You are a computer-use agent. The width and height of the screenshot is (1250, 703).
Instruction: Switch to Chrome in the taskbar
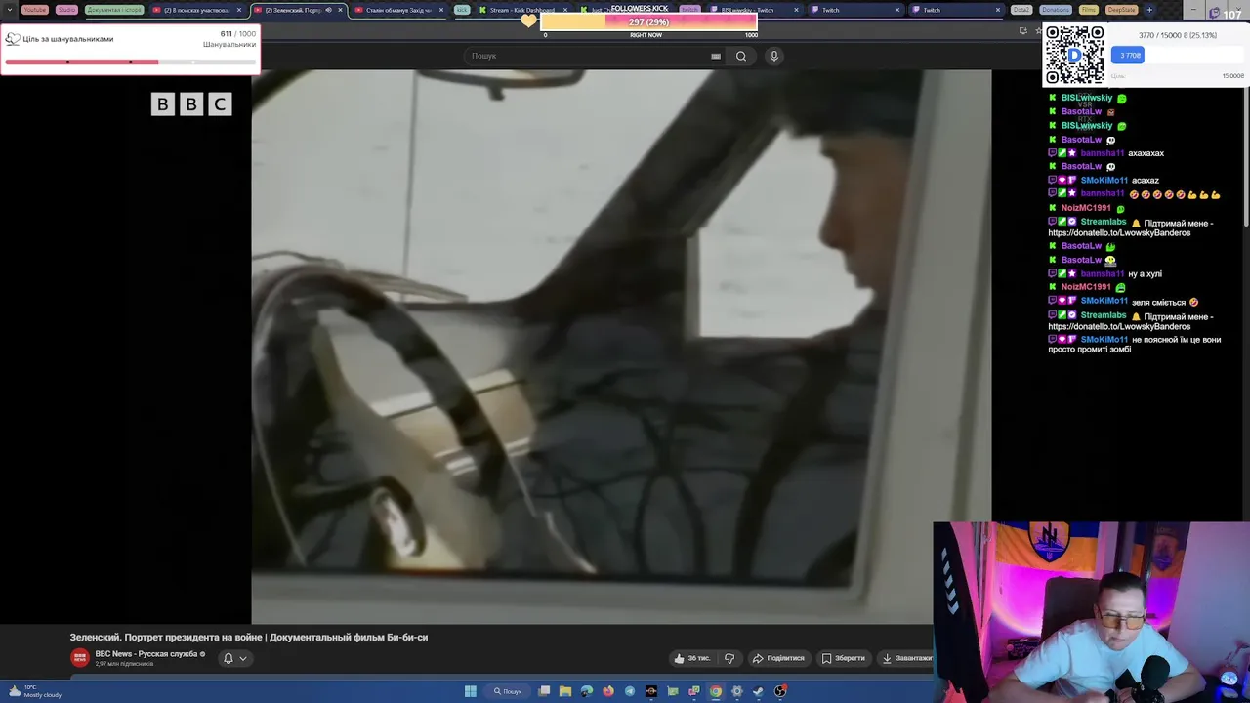716,691
